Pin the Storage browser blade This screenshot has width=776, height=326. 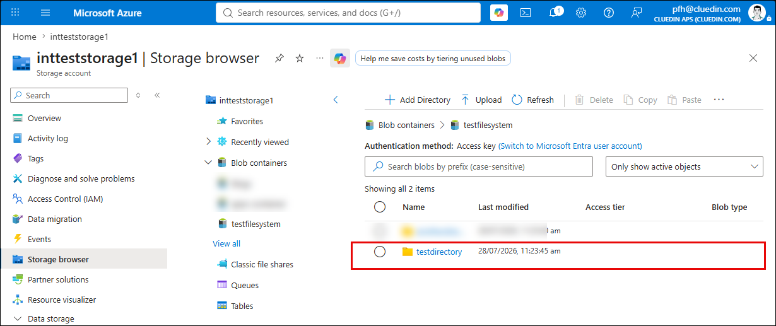tap(279, 58)
